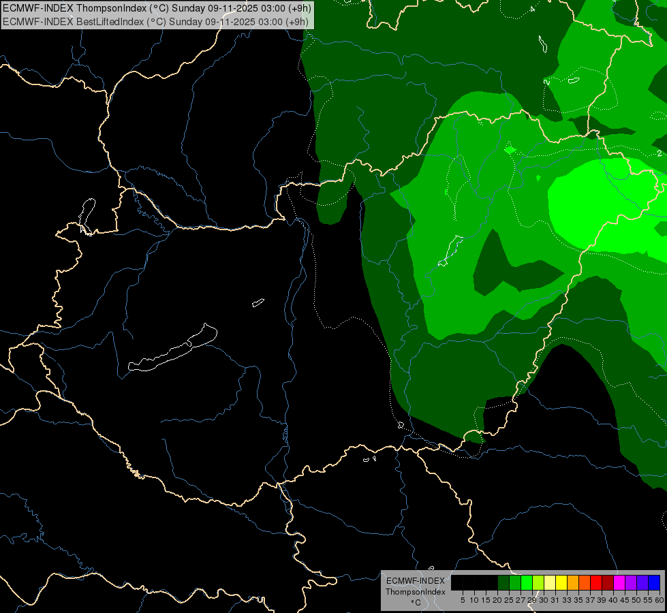Pick the blue 55–60 legend swatch
The height and width of the screenshot is (613, 667).
pyautogui.click(x=654, y=582)
